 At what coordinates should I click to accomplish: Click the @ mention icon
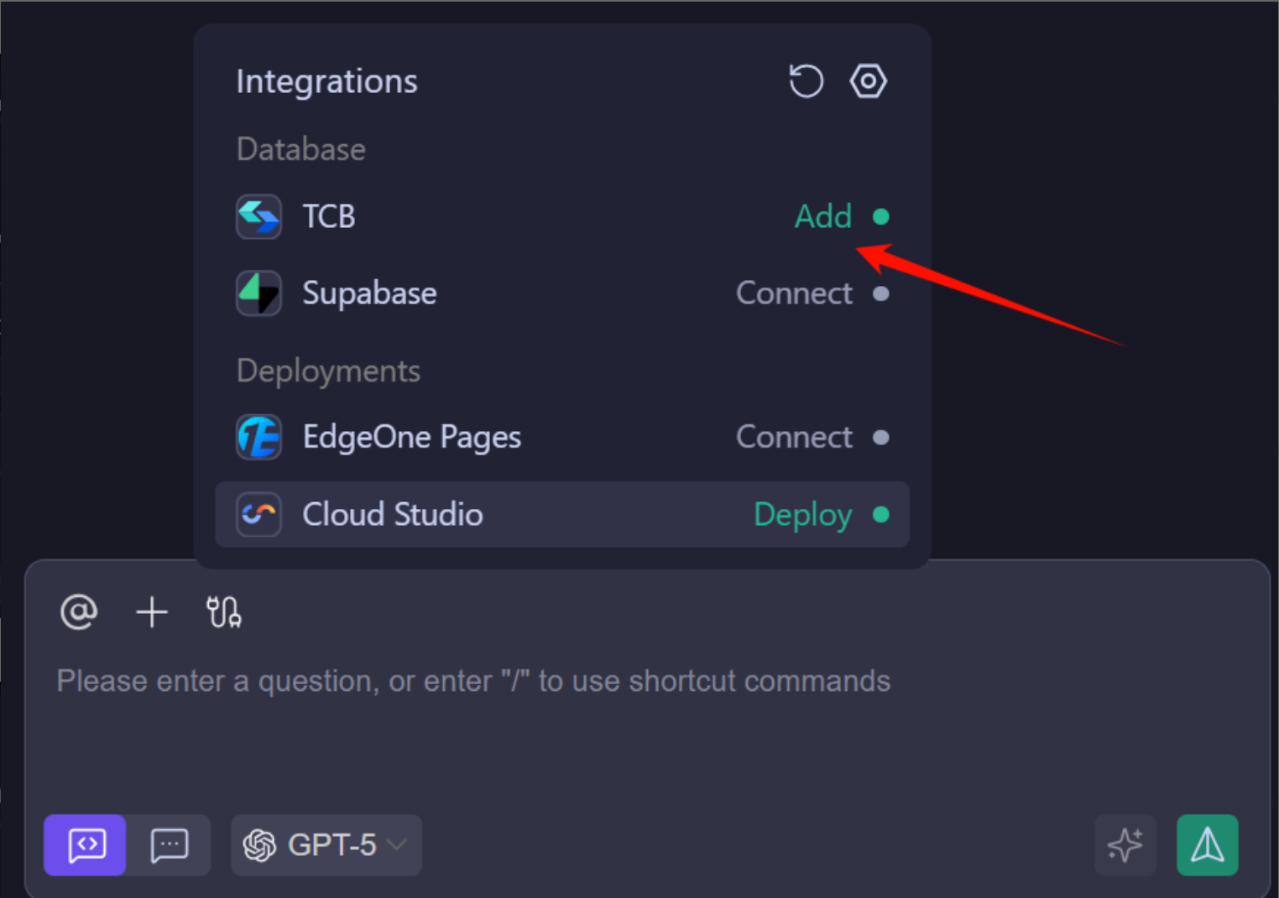tap(79, 612)
